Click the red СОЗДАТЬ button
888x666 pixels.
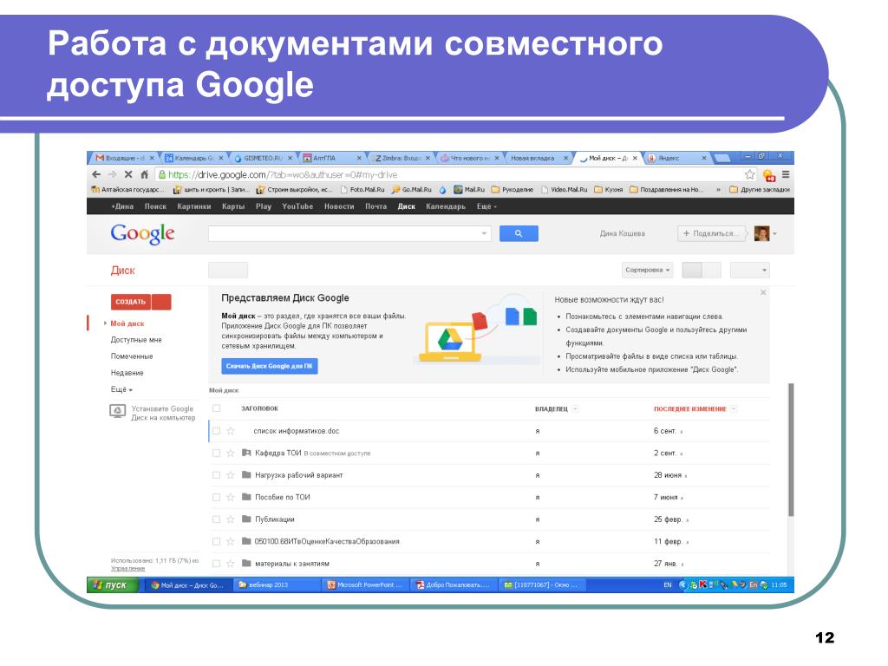[131, 302]
